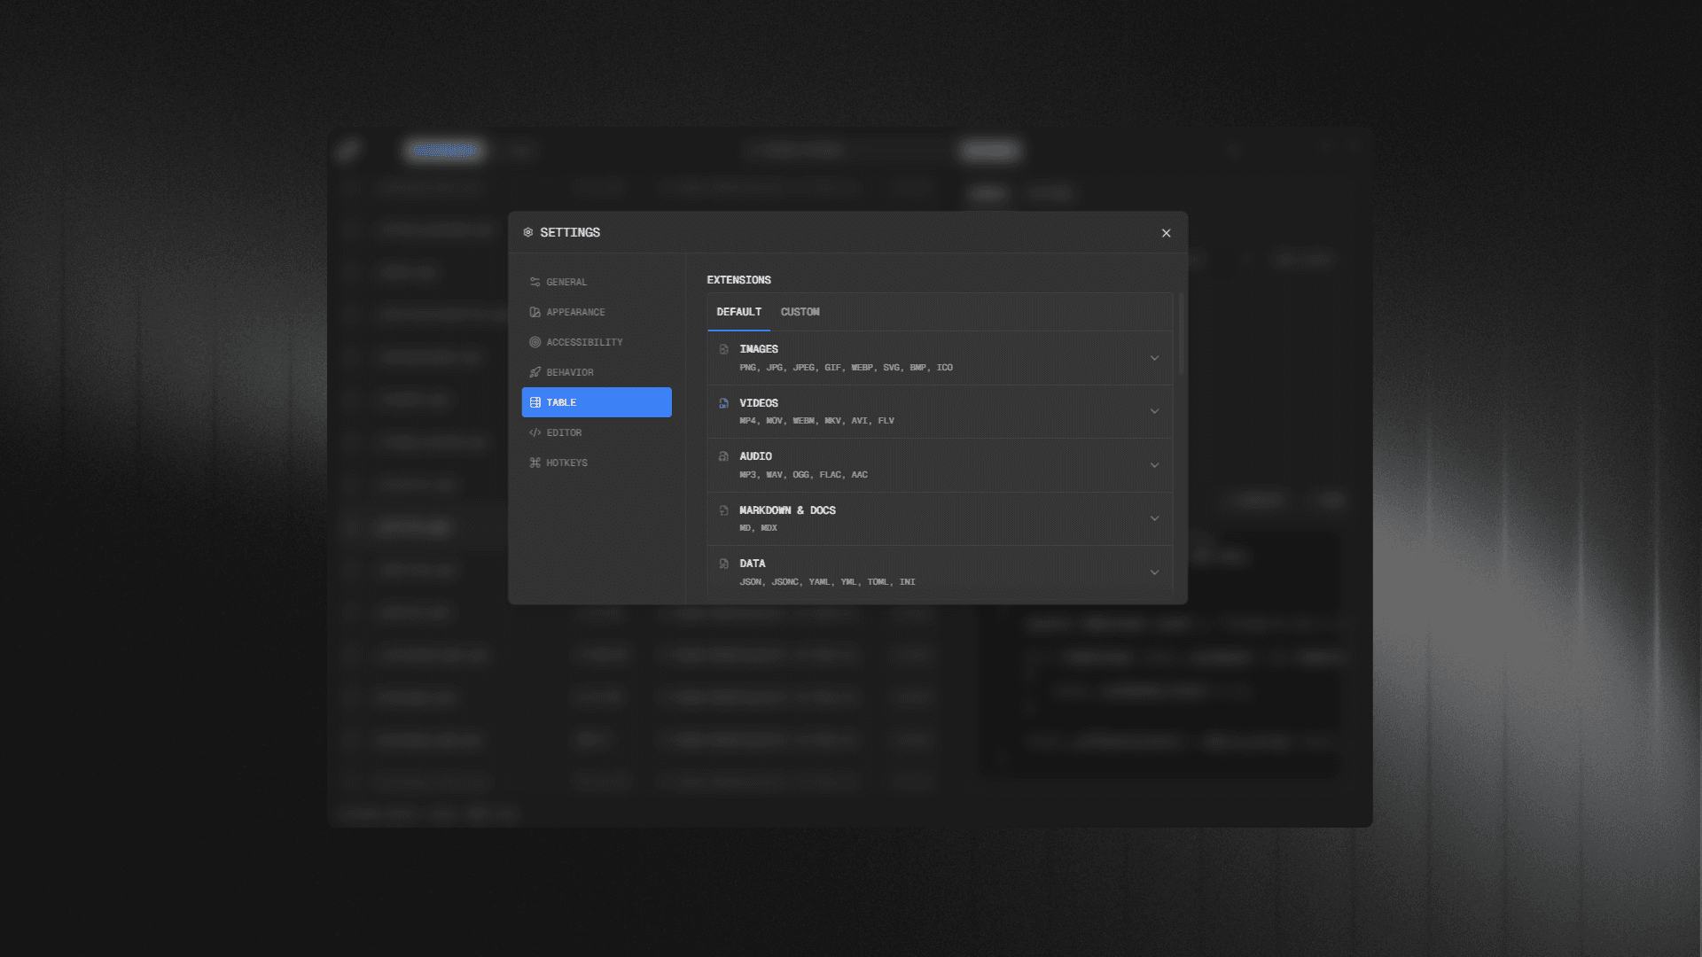Click the Images file type icon
The width and height of the screenshot is (1702, 957).
coord(724,349)
